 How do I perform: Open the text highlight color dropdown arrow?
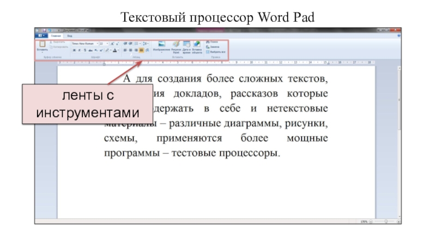[x=111, y=50]
